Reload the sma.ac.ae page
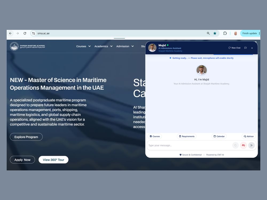Screen dimensions: 267x200 25,33
